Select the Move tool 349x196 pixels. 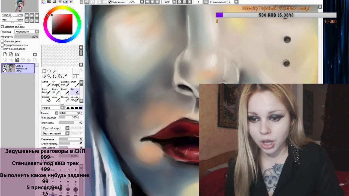pyautogui.click(x=44, y=76)
